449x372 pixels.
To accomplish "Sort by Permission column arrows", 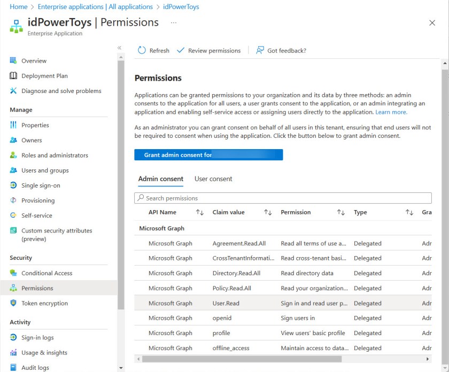I will pyautogui.click(x=341, y=212).
